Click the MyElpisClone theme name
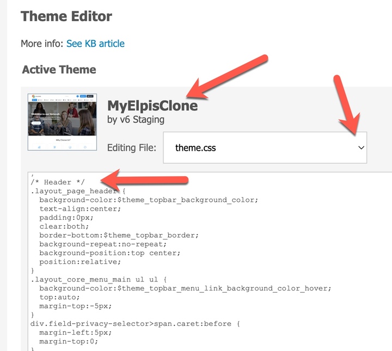Image resolution: width=392 pixels, height=351 pixels. (x=152, y=106)
